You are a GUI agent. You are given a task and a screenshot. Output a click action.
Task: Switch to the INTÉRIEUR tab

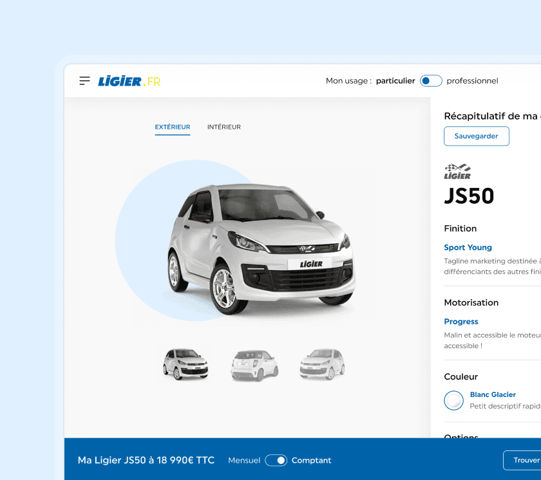[x=224, y=127]
